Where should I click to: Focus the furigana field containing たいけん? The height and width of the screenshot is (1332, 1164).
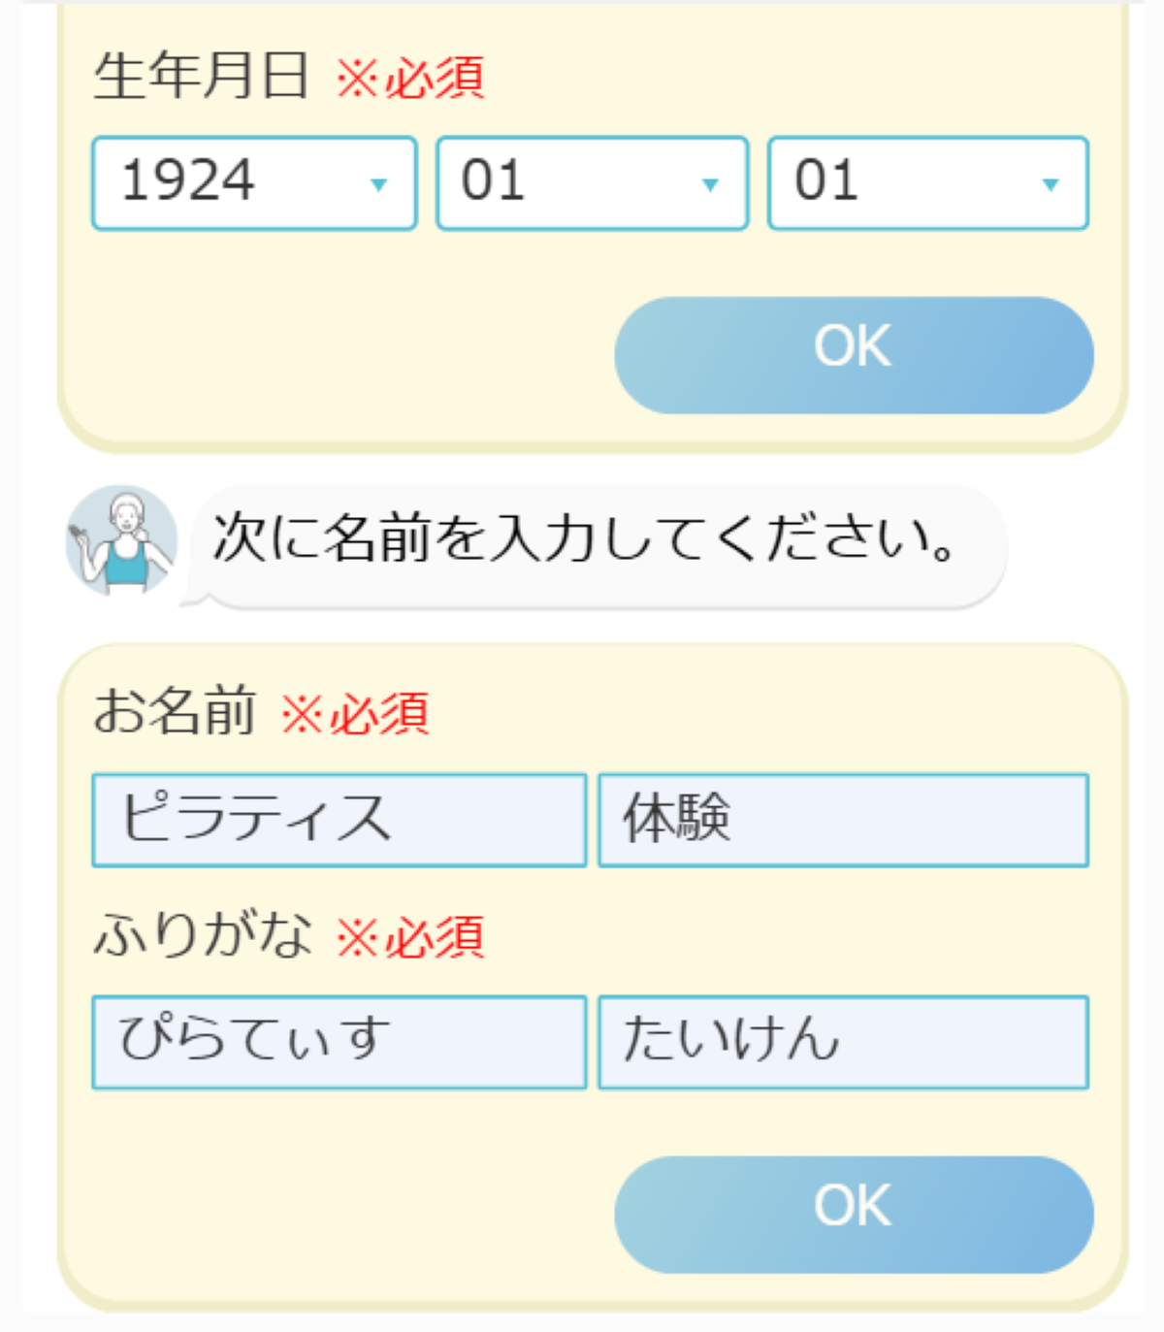pyautogui.click(x=843, y=1042)
